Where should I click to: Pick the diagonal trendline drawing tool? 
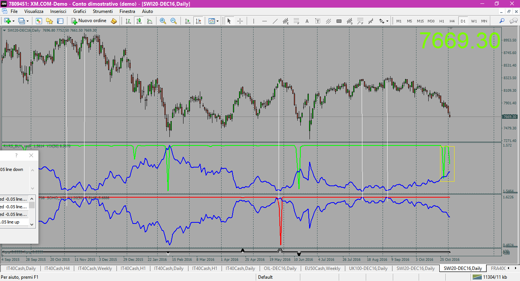point(275,21)
